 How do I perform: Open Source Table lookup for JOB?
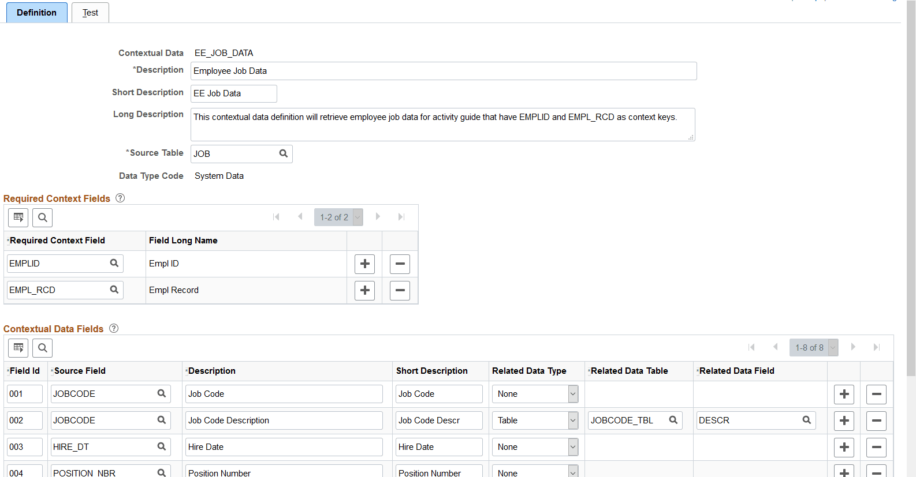(x=283, y=153)
